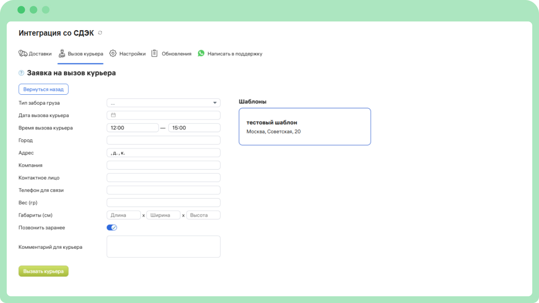Click the Город label
This screenshot has width=539, height=303.
(26, 140)
